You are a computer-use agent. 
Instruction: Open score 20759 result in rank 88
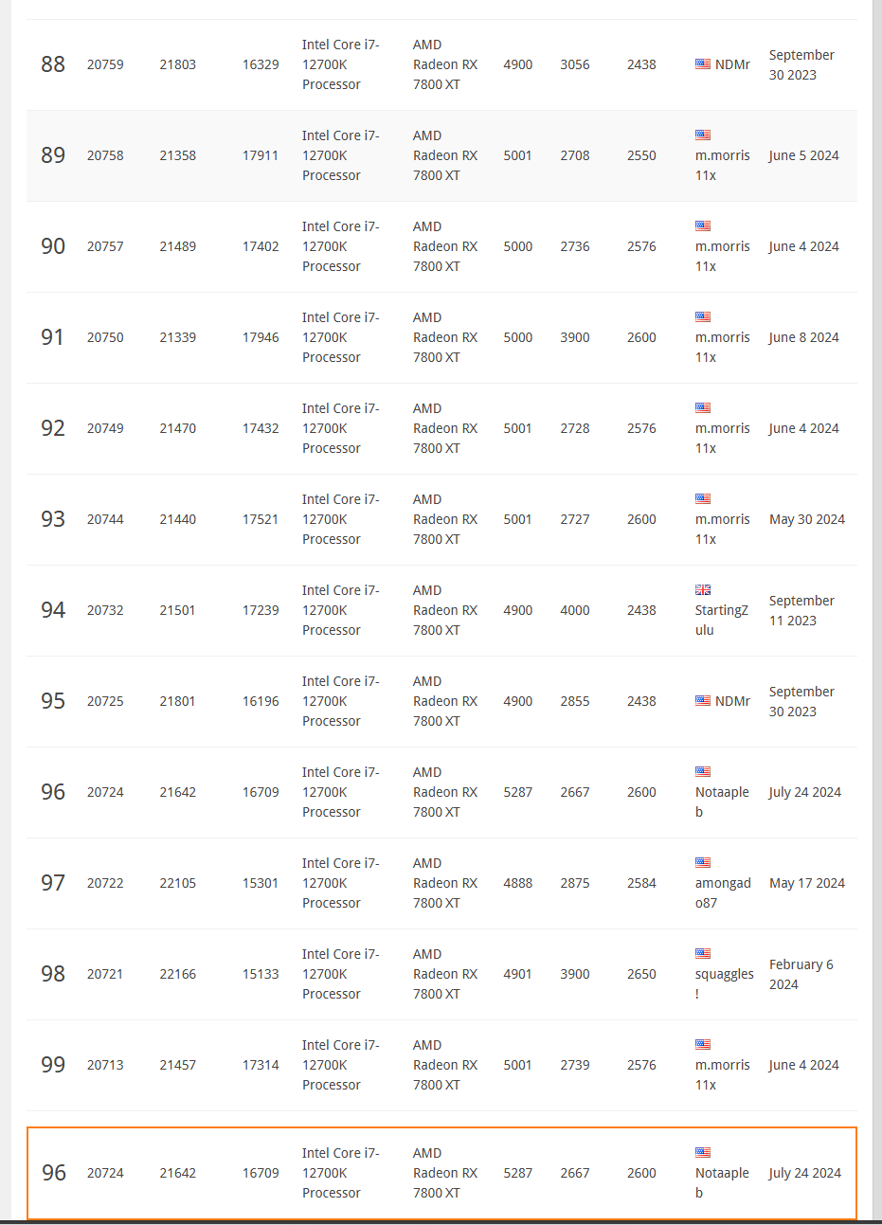click(105, 64)
